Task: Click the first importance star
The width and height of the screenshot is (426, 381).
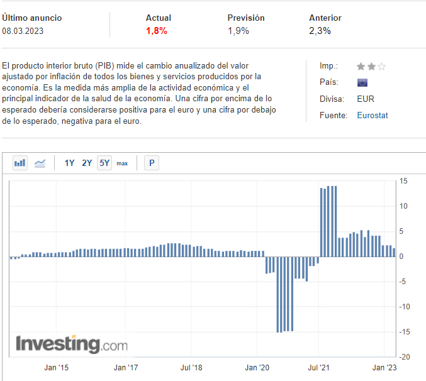Action: (x=361, y=66)
